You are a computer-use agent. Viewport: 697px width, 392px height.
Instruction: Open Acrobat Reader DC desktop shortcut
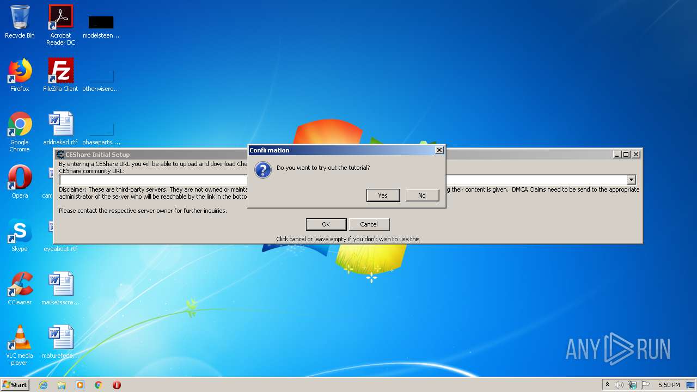(x=60, y=25)
